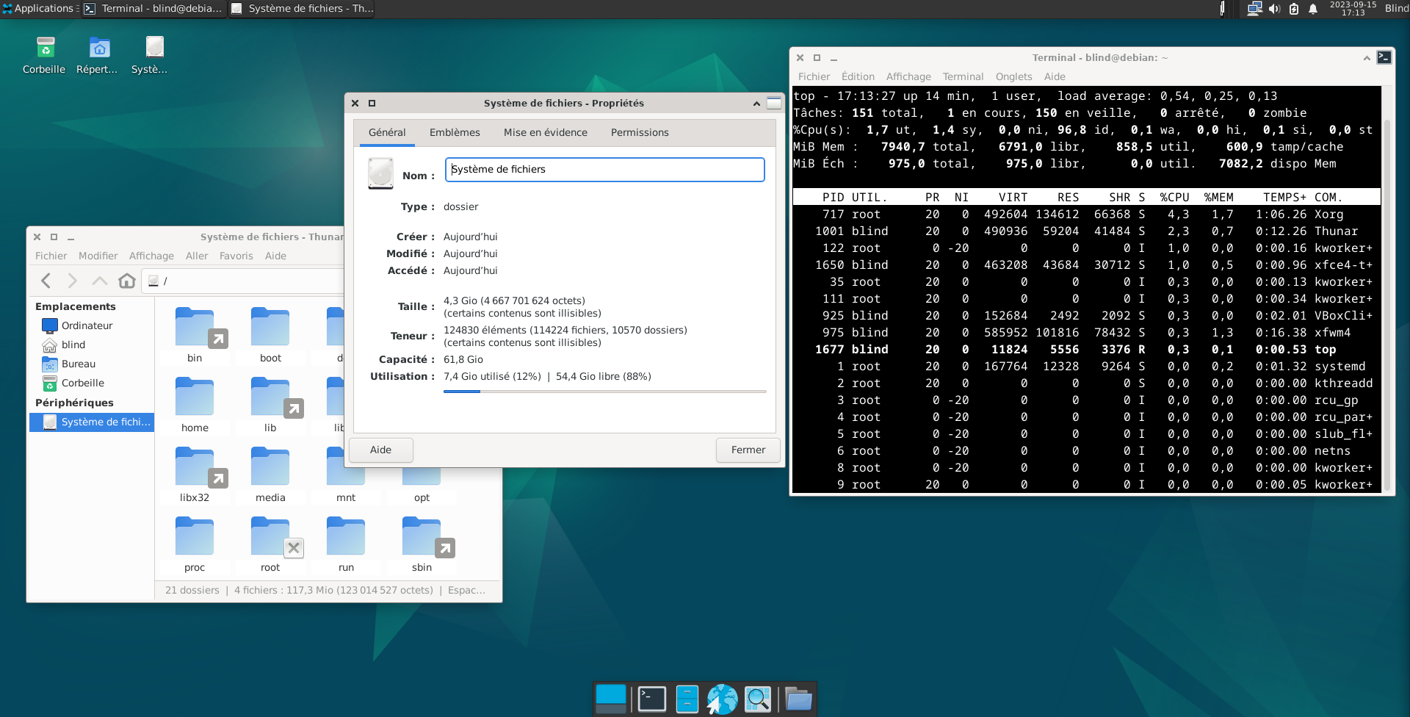Click the parent folder up arrow
This screenshot has width=1410, height=717.
coord(100,281)
